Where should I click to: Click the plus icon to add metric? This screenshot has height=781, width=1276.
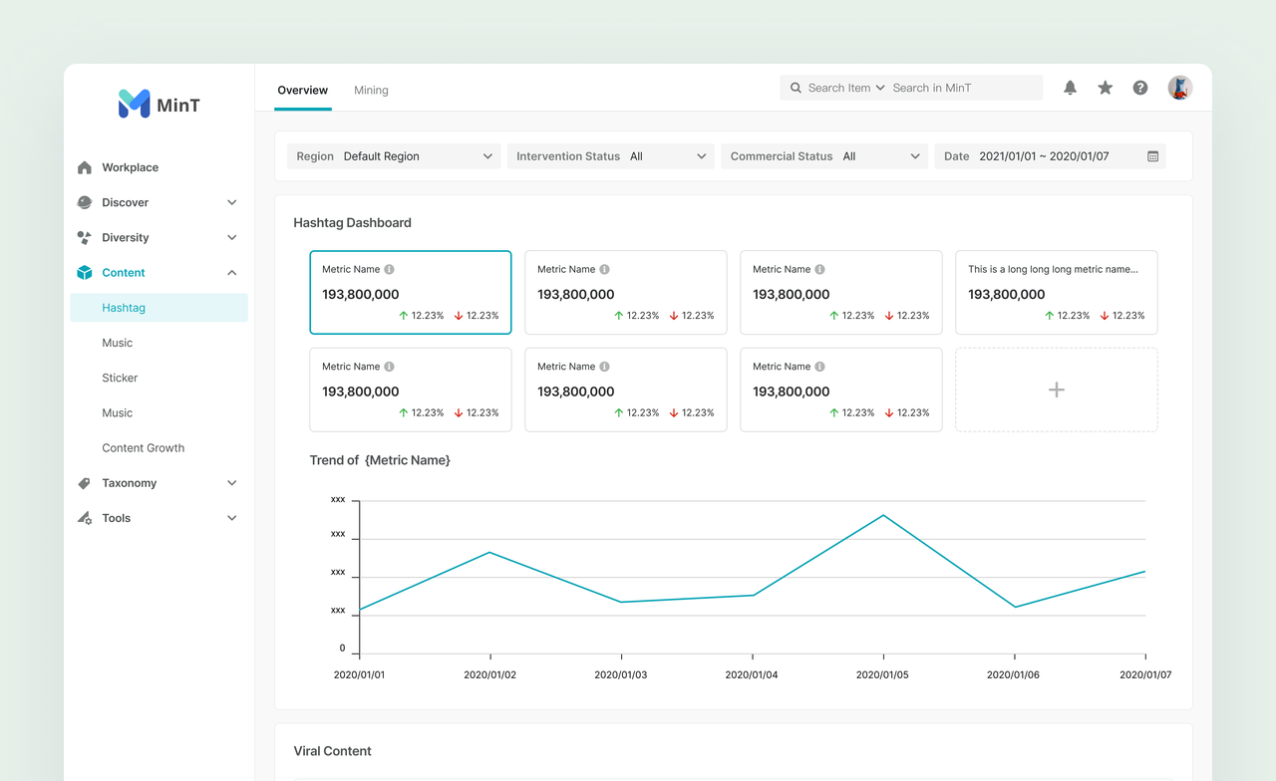coord(1057,390)
